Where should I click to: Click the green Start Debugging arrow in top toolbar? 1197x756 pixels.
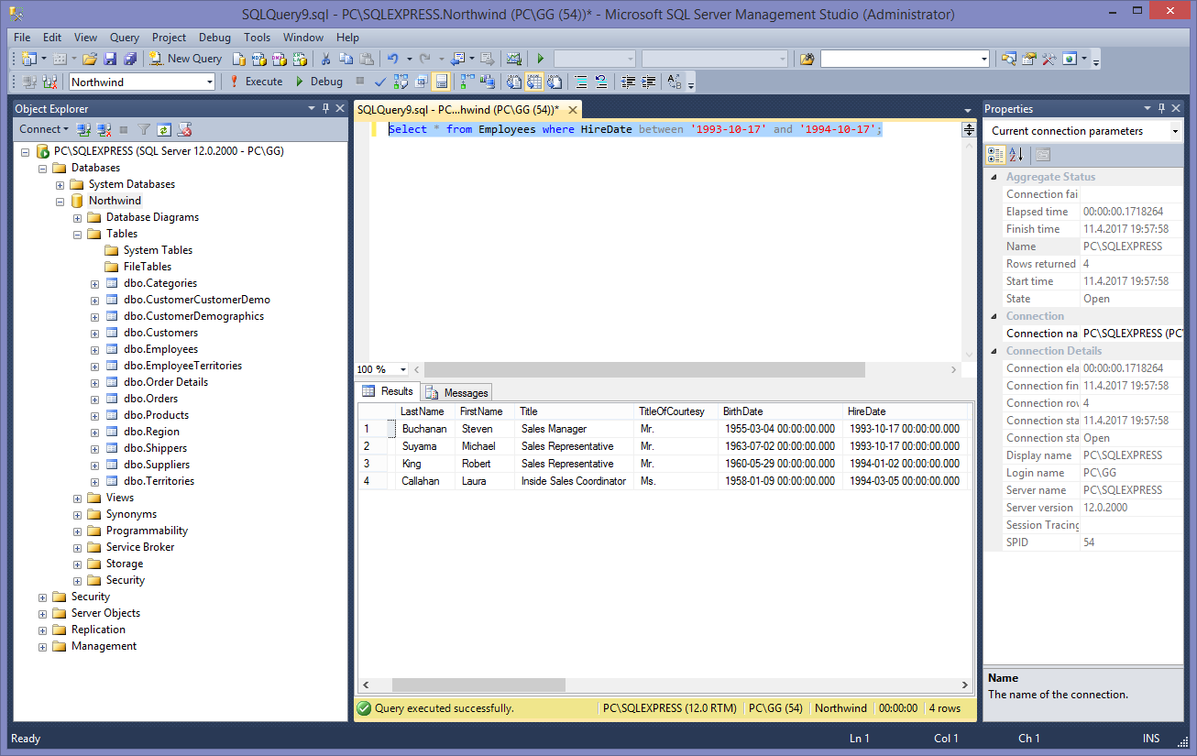tap(541, 59)
